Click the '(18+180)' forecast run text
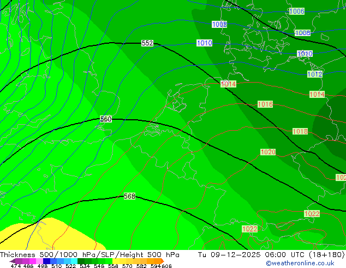346x268 pixels. tap(326, 255)
